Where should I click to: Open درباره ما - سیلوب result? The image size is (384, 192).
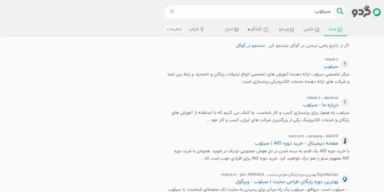(321, 105)
